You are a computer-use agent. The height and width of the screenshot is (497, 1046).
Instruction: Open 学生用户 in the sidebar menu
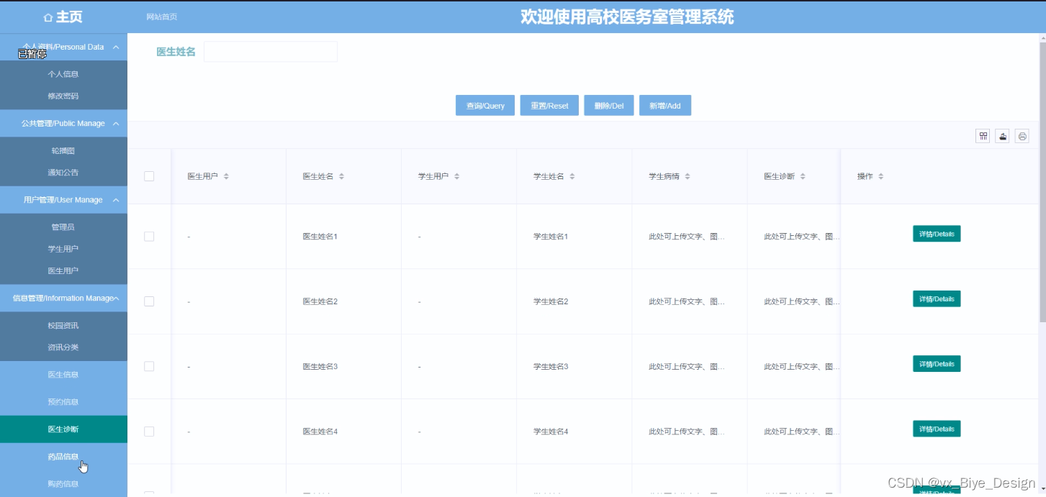[x=63, y=249]
